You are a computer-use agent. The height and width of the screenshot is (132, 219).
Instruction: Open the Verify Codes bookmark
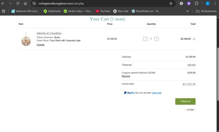click(x=78, y=11)
